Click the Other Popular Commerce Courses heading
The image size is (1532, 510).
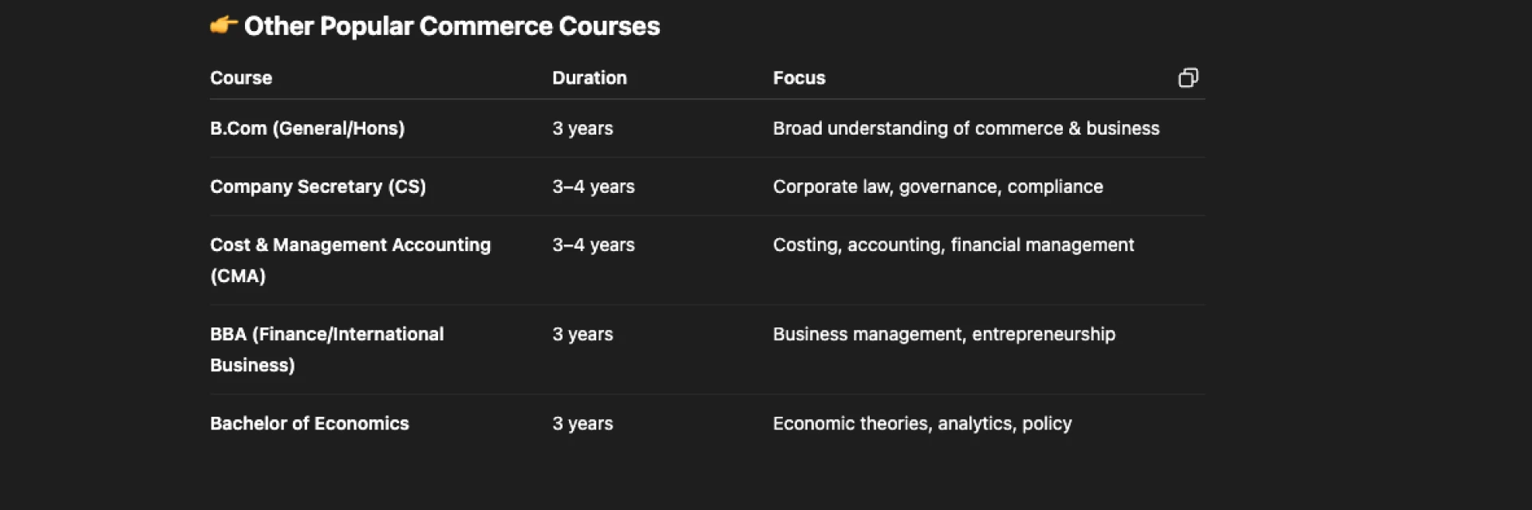(x=452, y=26)
